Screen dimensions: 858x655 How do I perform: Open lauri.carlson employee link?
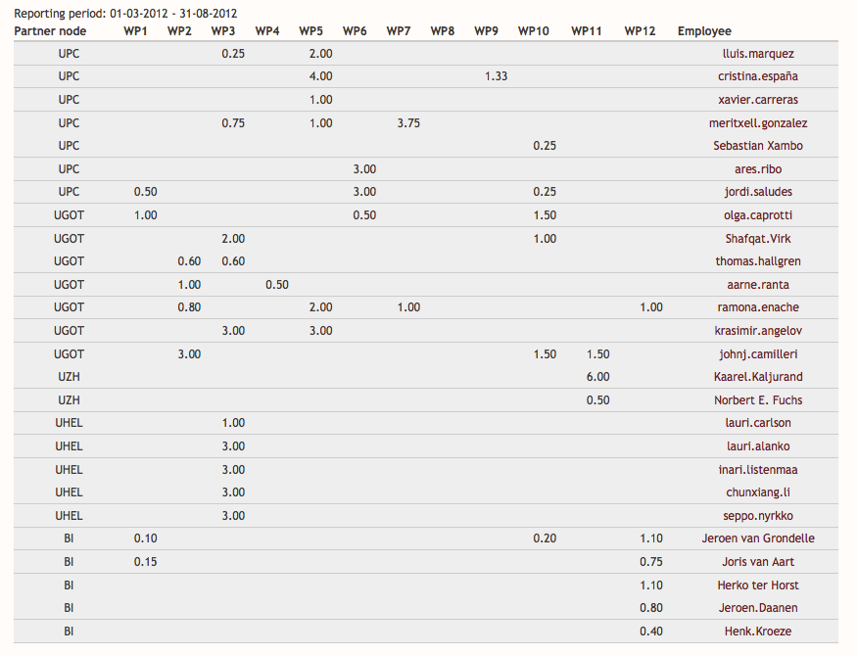tap(758, 423)
